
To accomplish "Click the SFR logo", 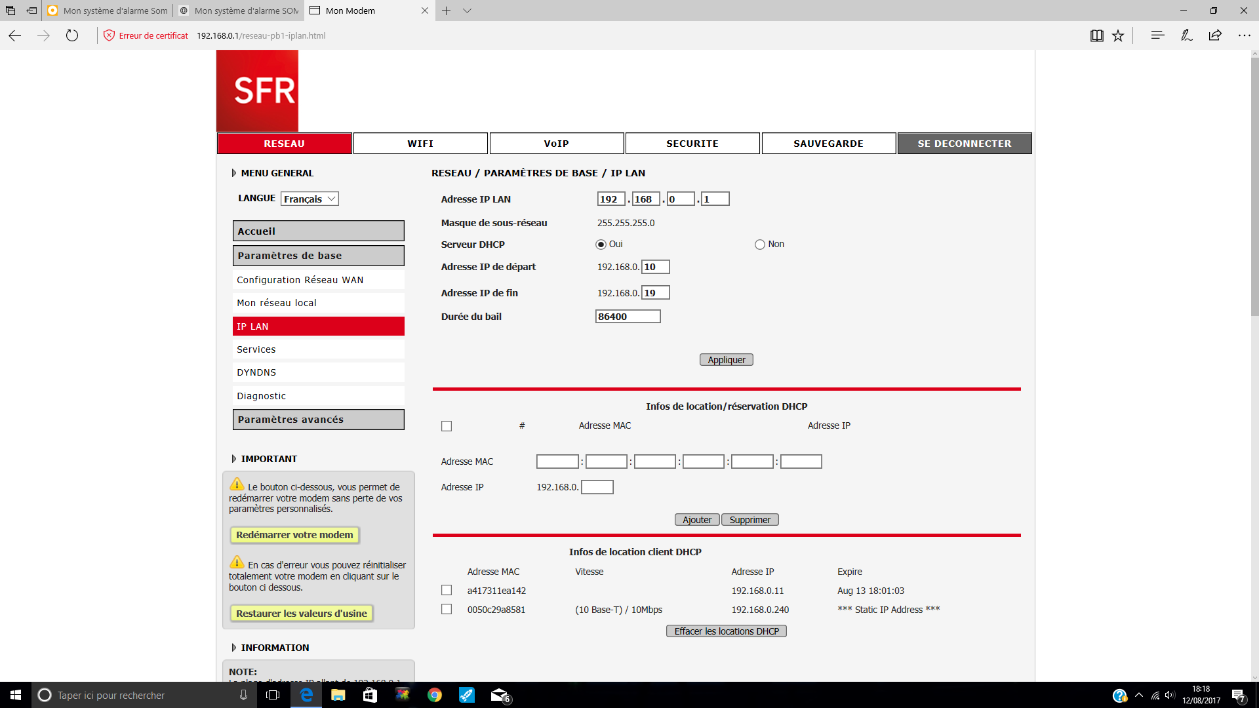I will pyautogui.click(x=258, y=90).
